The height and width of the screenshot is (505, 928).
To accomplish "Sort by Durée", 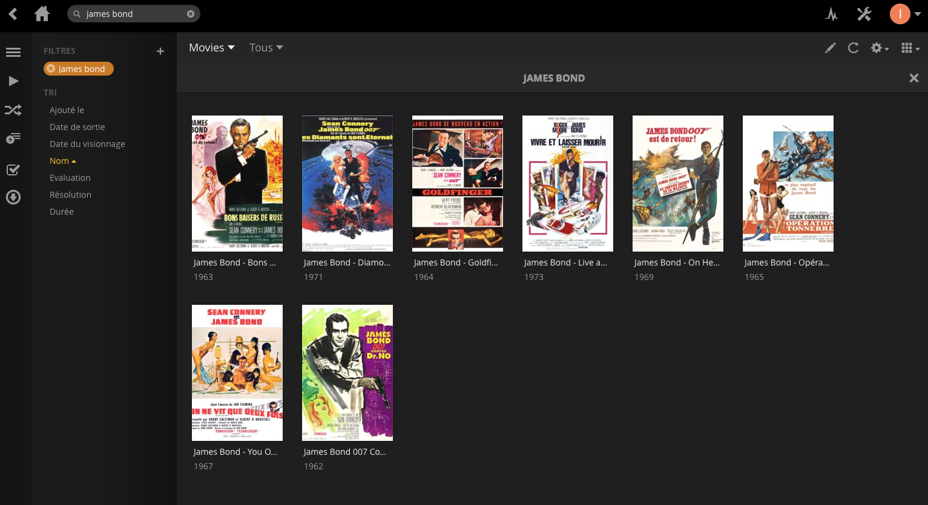I will [x=62, y=212].
